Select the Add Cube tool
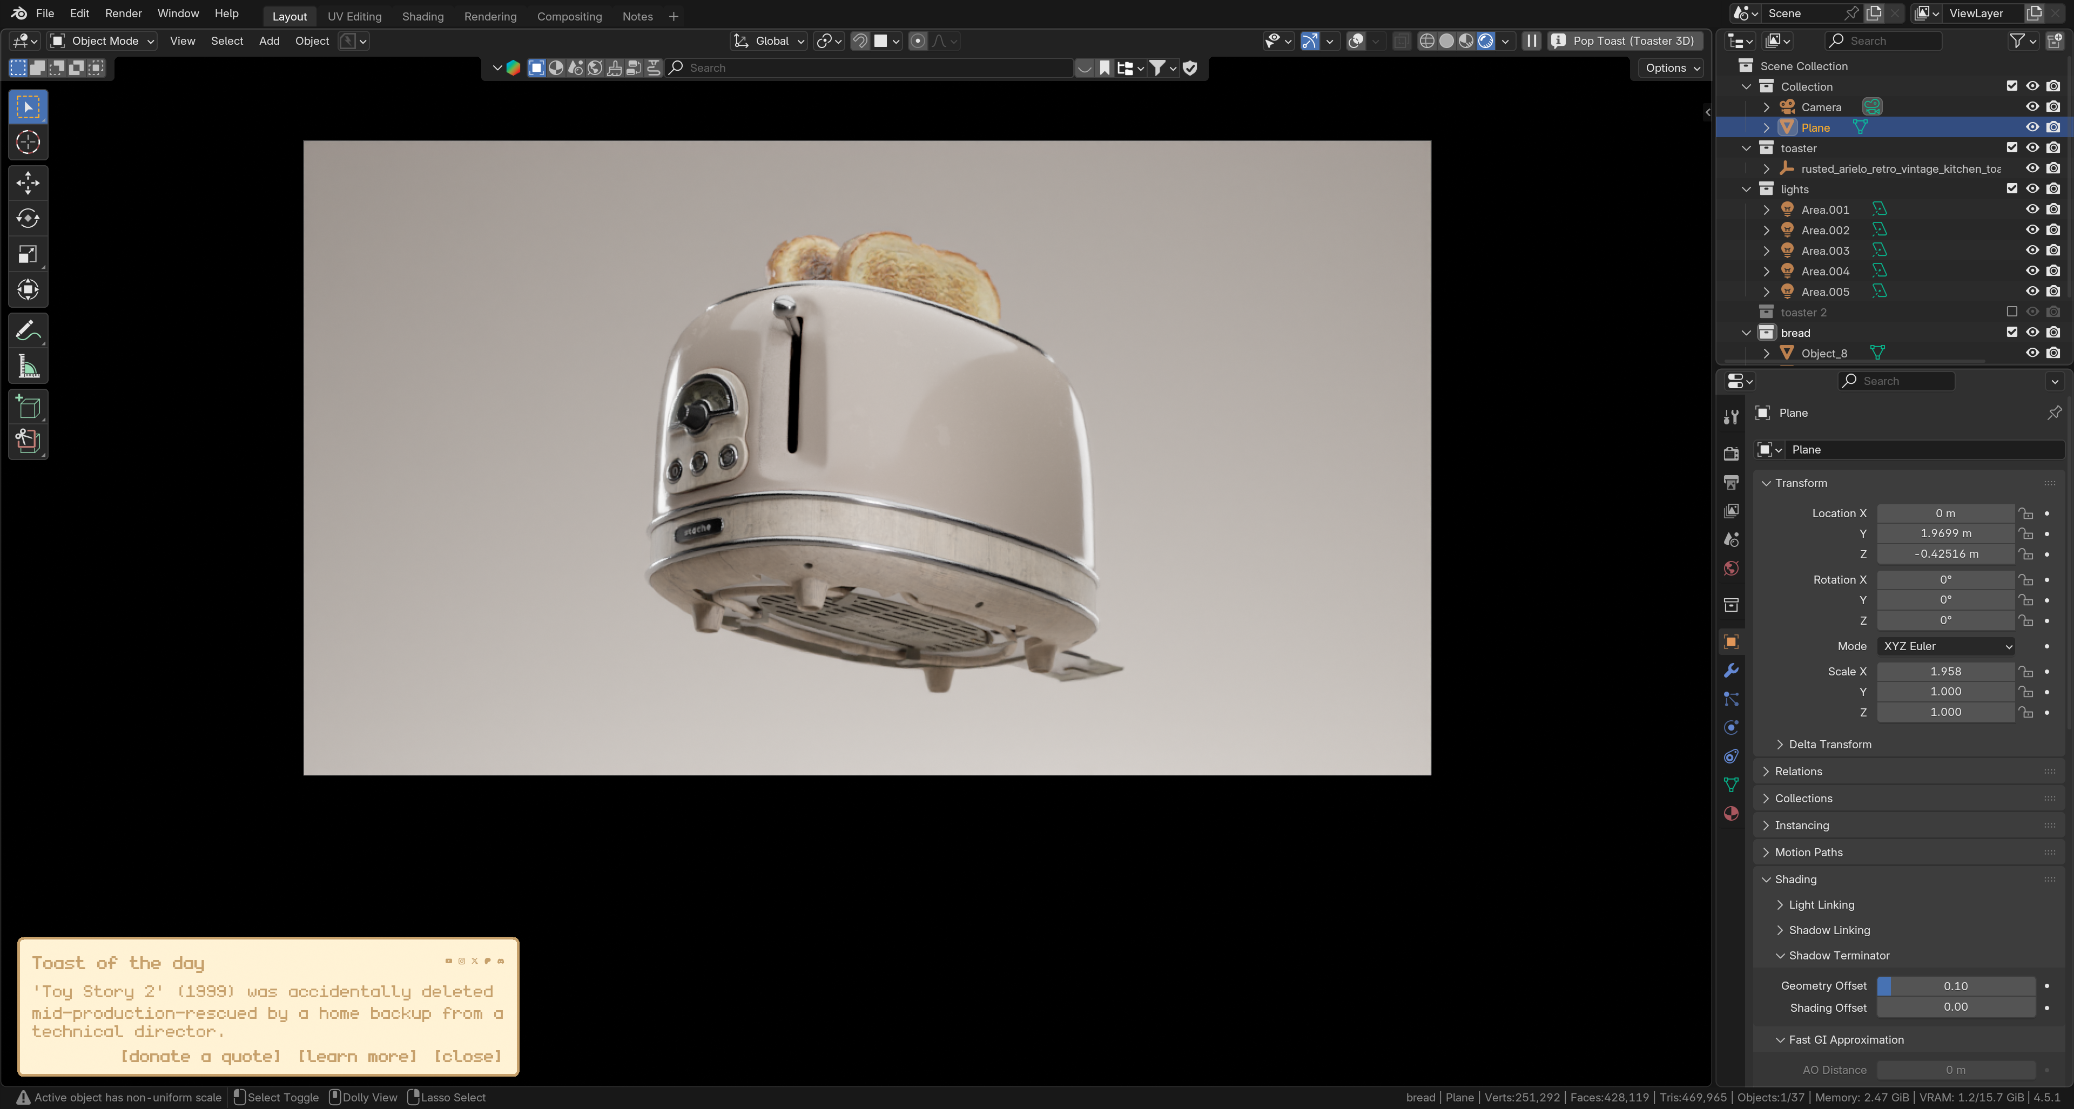 28,407
